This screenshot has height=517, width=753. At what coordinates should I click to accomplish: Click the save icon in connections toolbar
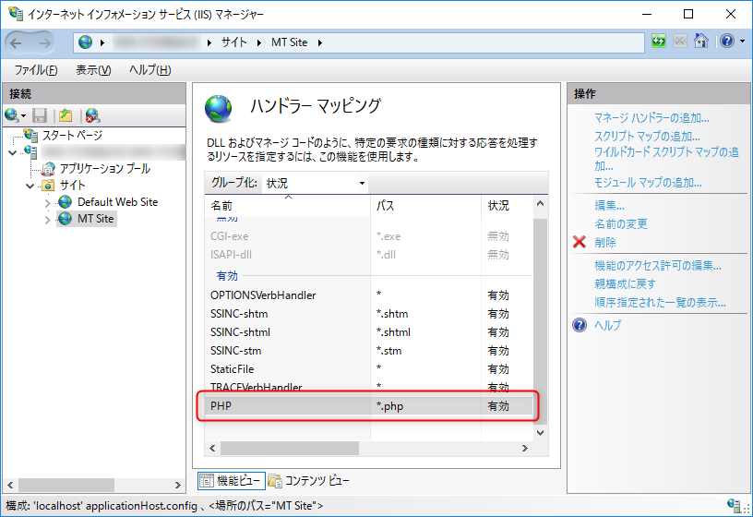click(40, 115)
